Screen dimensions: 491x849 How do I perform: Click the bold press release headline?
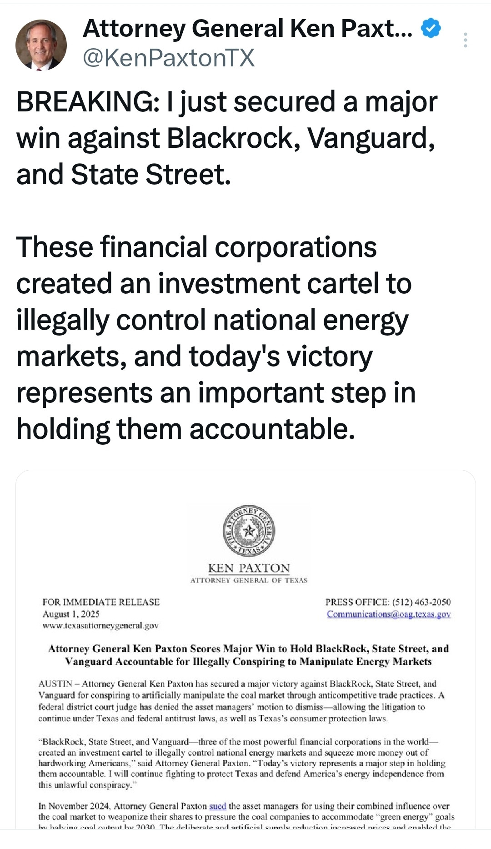[x=248, y=655]
